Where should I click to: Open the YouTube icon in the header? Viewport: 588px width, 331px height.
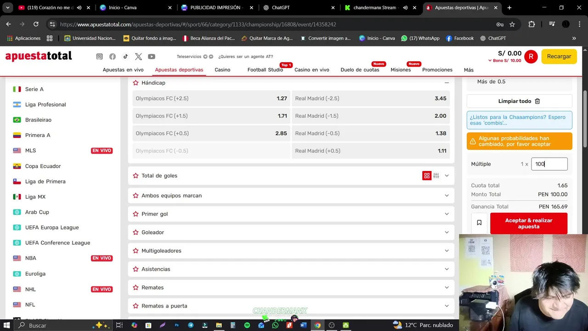click(152, 57)
